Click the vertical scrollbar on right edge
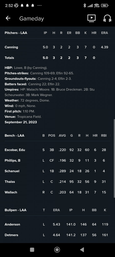115x257 pixels. click(114, 159)
